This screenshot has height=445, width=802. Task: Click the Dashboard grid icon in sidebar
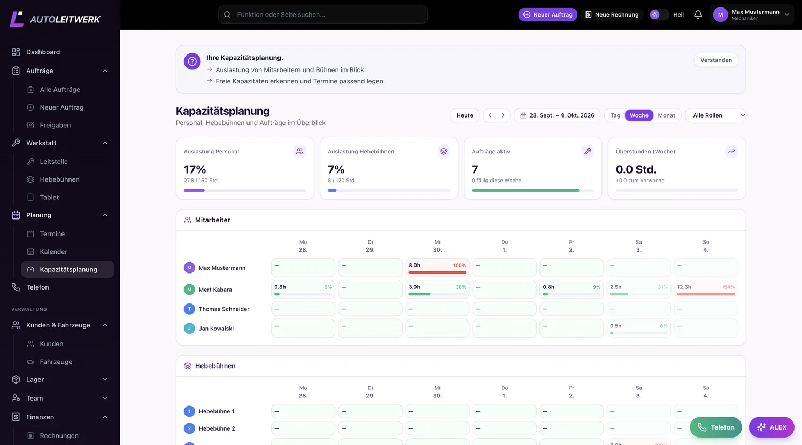(16, 52)
